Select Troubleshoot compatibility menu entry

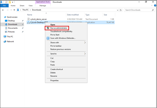[61, 31]
